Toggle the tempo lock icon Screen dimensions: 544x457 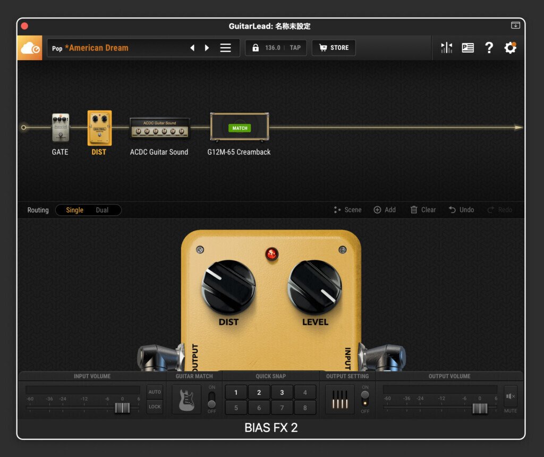click(x=256, y=47)
